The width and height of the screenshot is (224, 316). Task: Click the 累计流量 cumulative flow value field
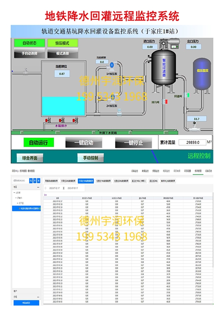coord(192,142)
